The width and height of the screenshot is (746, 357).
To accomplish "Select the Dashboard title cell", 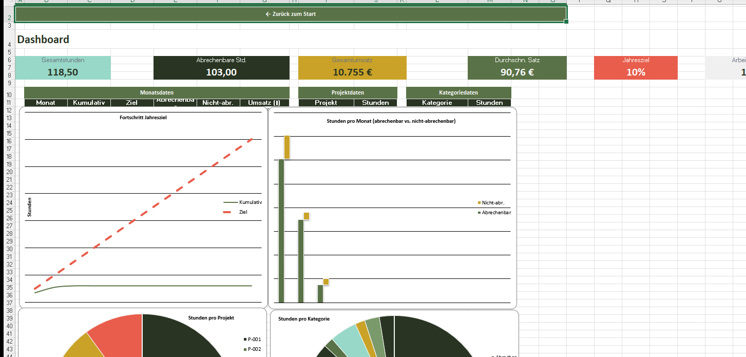I will pos(43,40).
